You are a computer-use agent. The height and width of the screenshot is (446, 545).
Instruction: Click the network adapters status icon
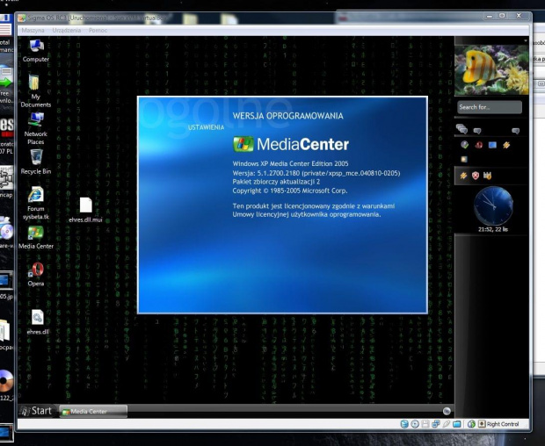click(x=435, y=424)
